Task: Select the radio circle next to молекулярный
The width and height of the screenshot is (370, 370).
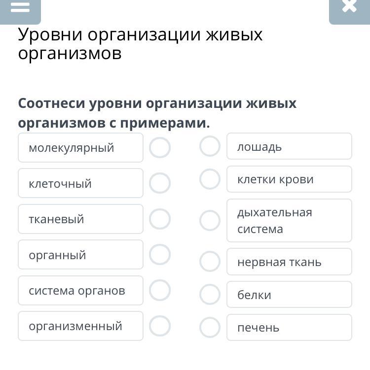Action: point(160,148)
